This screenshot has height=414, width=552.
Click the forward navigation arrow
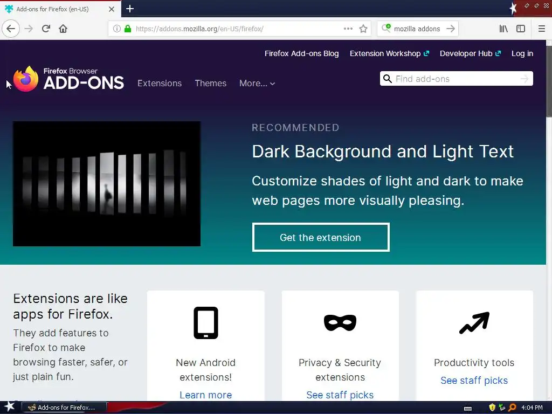click(x=29, y=29)
